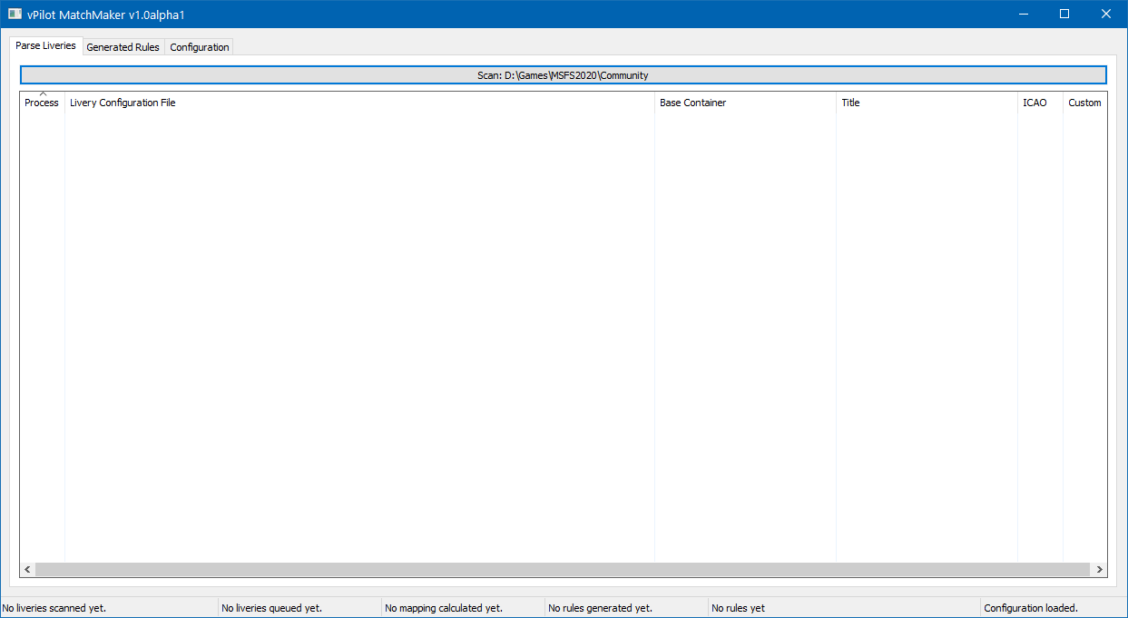Image resolution: width=1128 pixels, height=618 pixels.
Task: Click the vPilot MatchMaker title bar app icon
Action: (15, 15)
